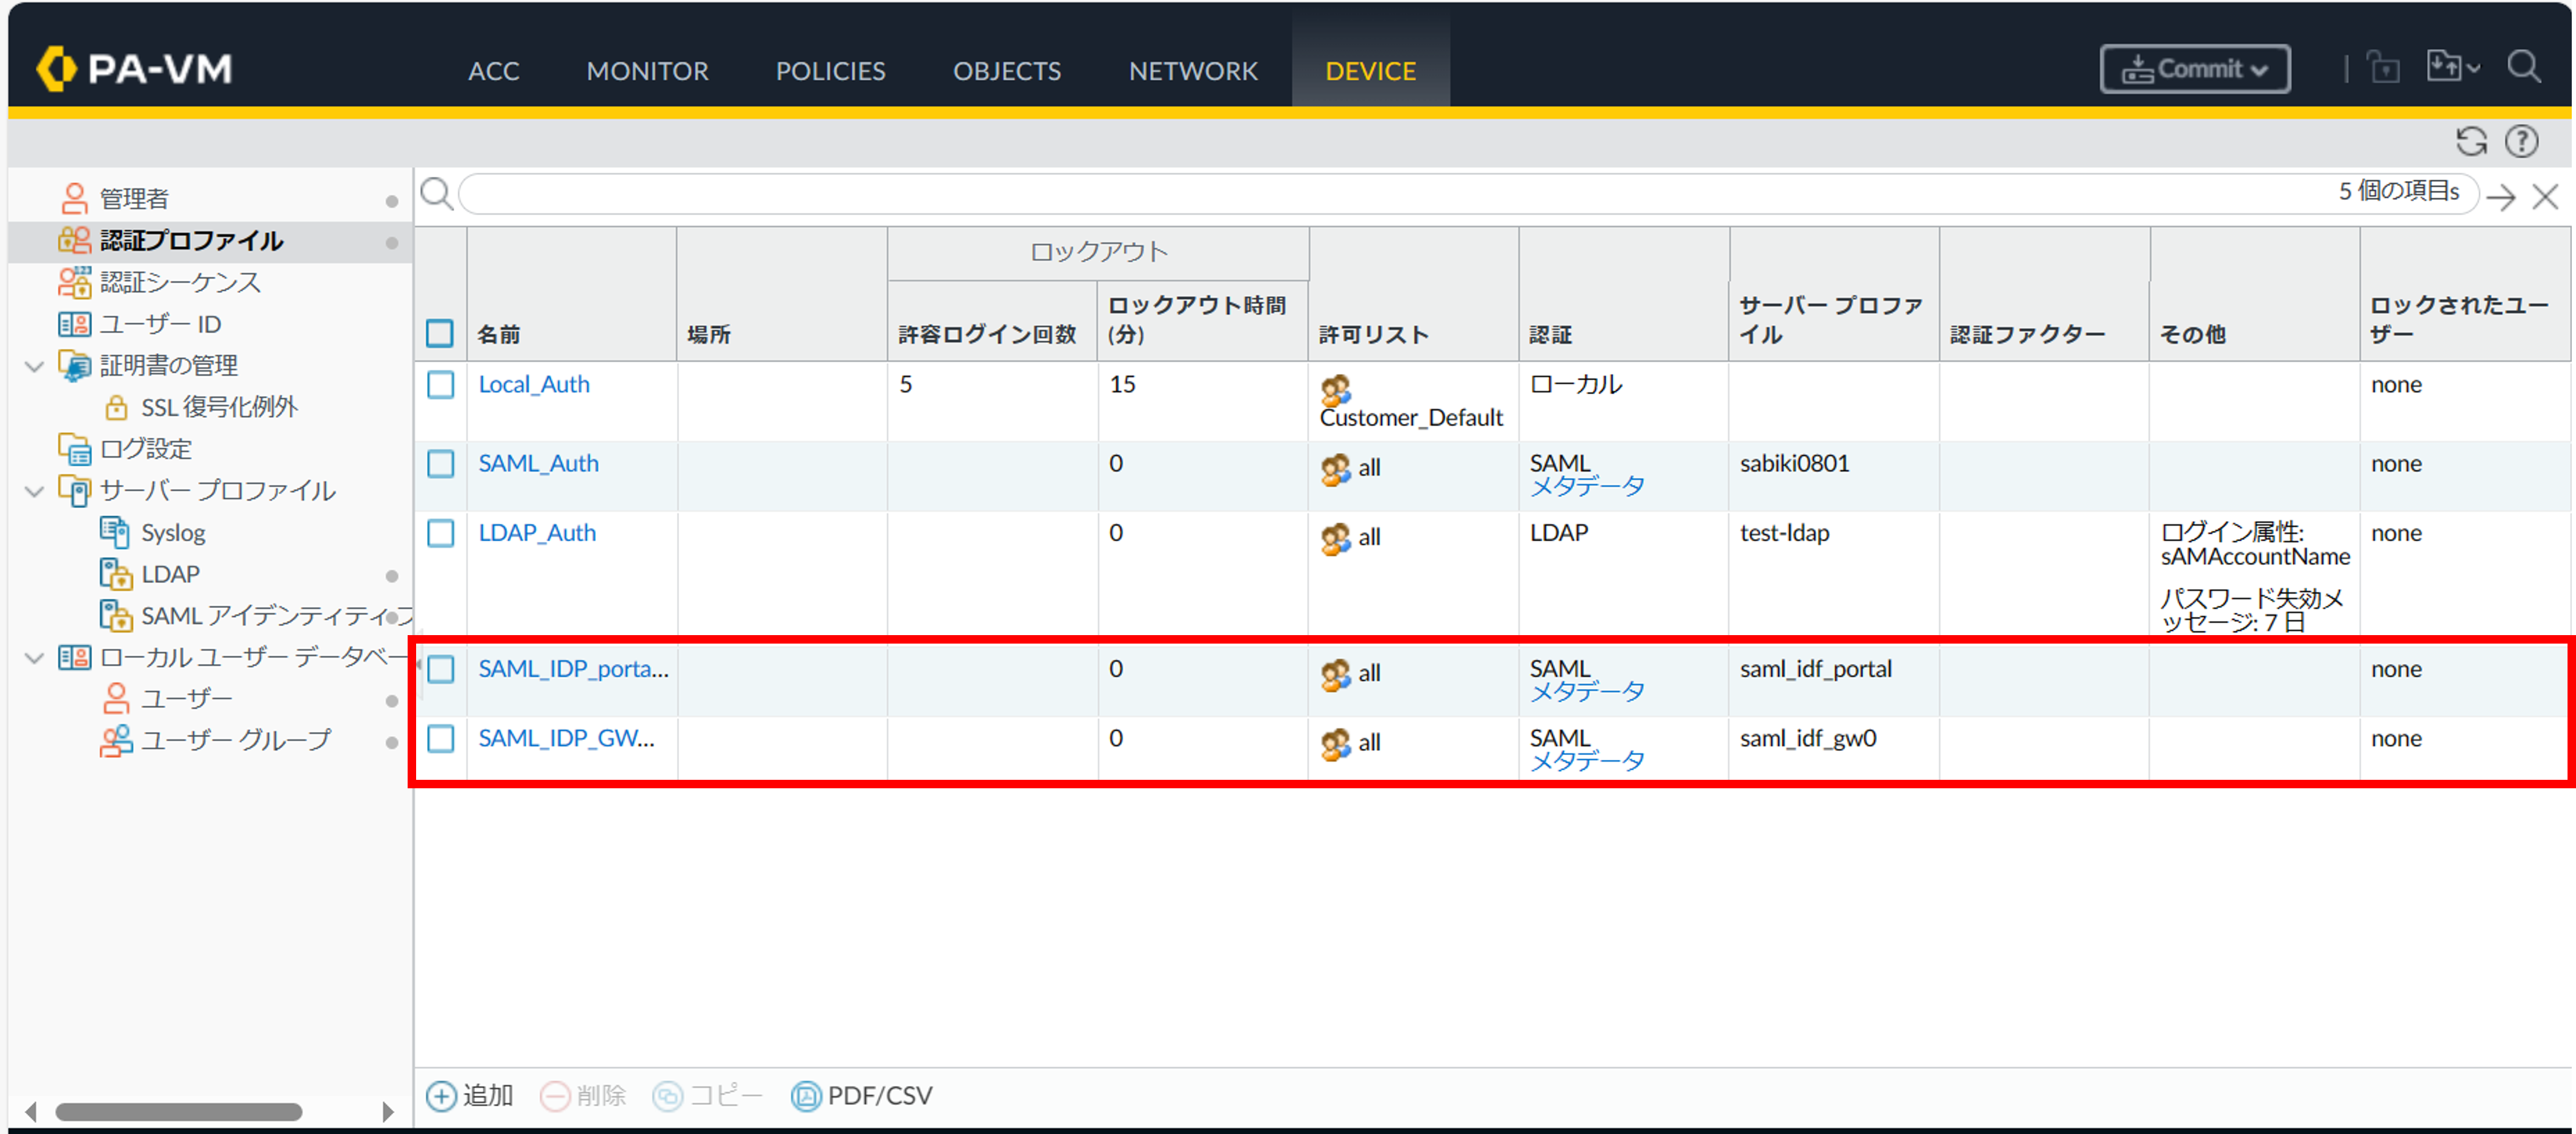
Task: Collapse the 証明書の管理 tree node
Action: coord(34,366)
